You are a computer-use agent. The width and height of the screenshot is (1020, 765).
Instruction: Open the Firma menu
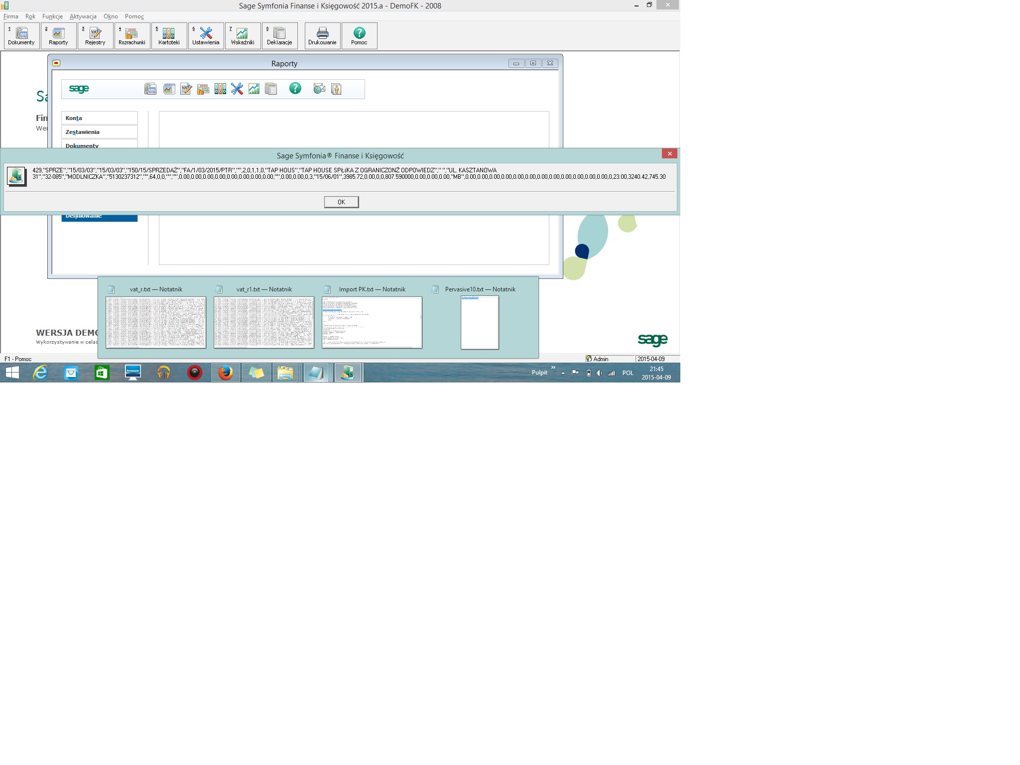coord(11,16)
